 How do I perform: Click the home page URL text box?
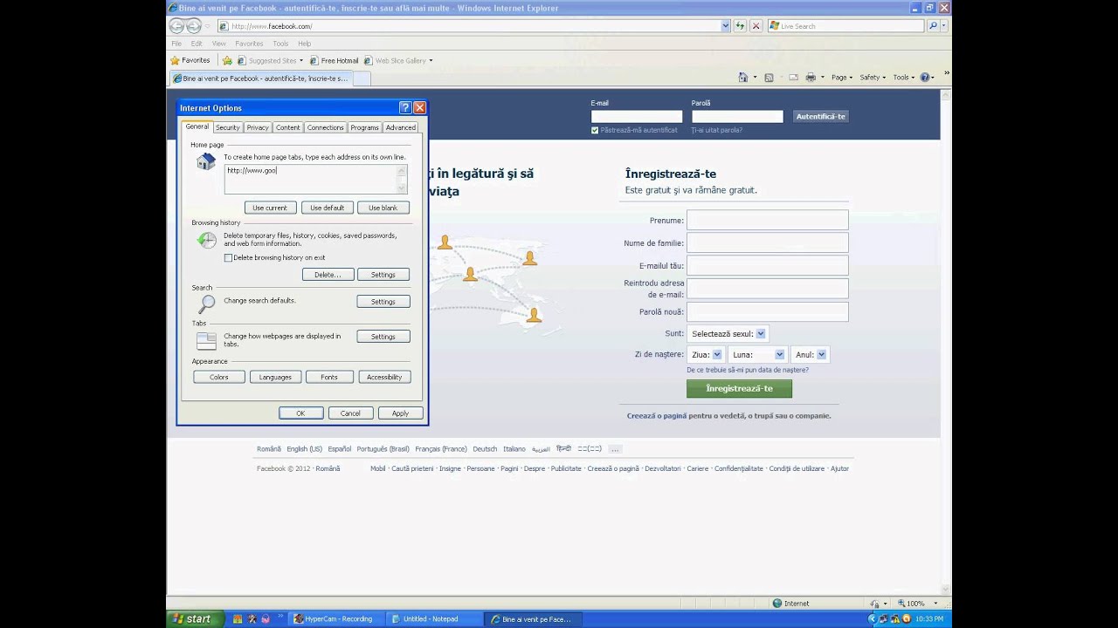(311, 179)
